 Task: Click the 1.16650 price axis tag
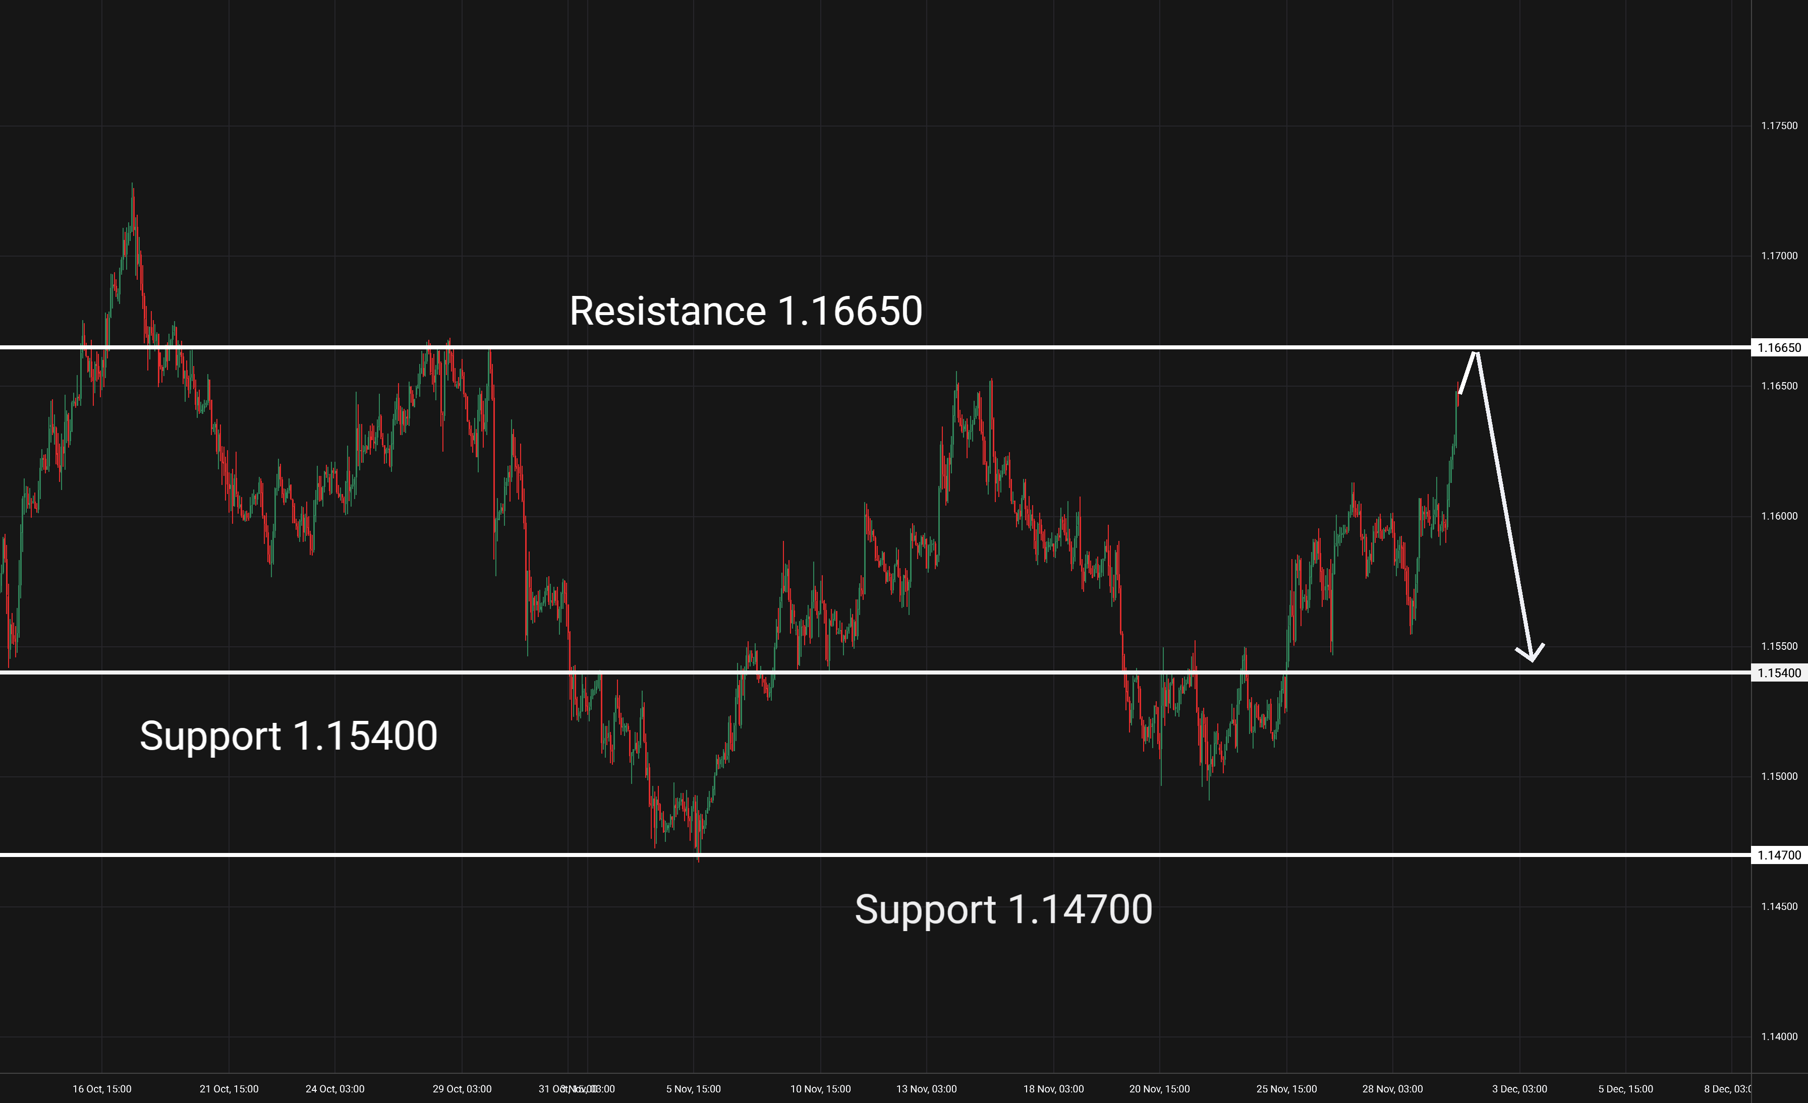click(x=1779, y=348)
